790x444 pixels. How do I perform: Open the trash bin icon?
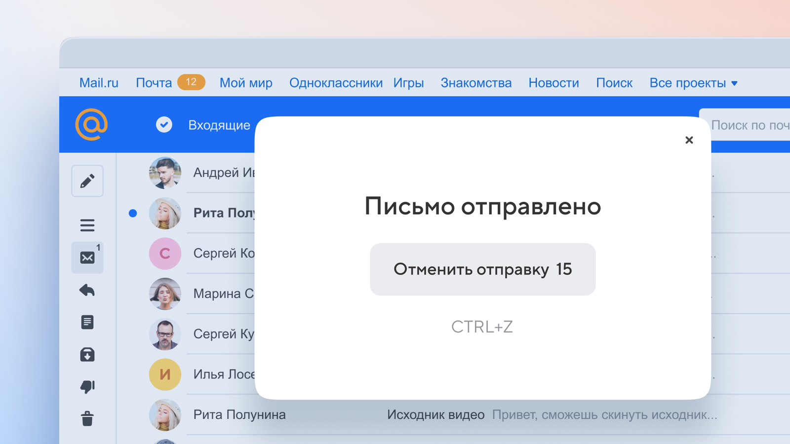(87, 418)
